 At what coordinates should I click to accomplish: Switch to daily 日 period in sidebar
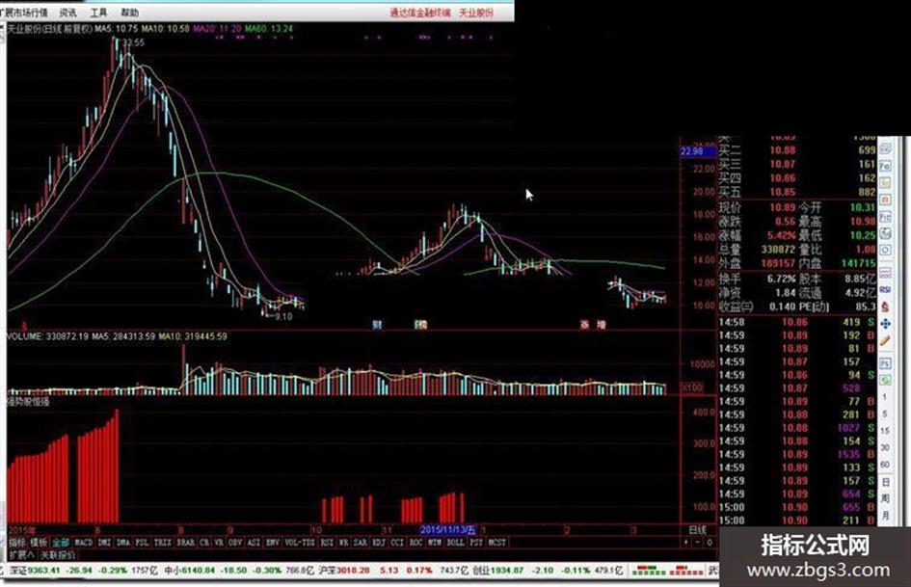885,482
